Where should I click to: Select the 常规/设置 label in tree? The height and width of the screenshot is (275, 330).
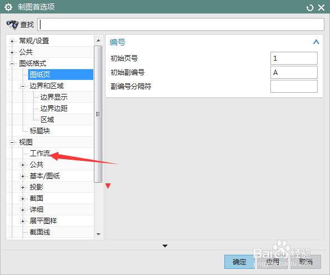click(34, 41)
